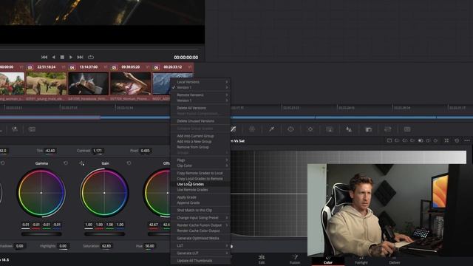The image size is (473, 266).
Task: Choose Add into Current Group
Action: click(200, 136)
